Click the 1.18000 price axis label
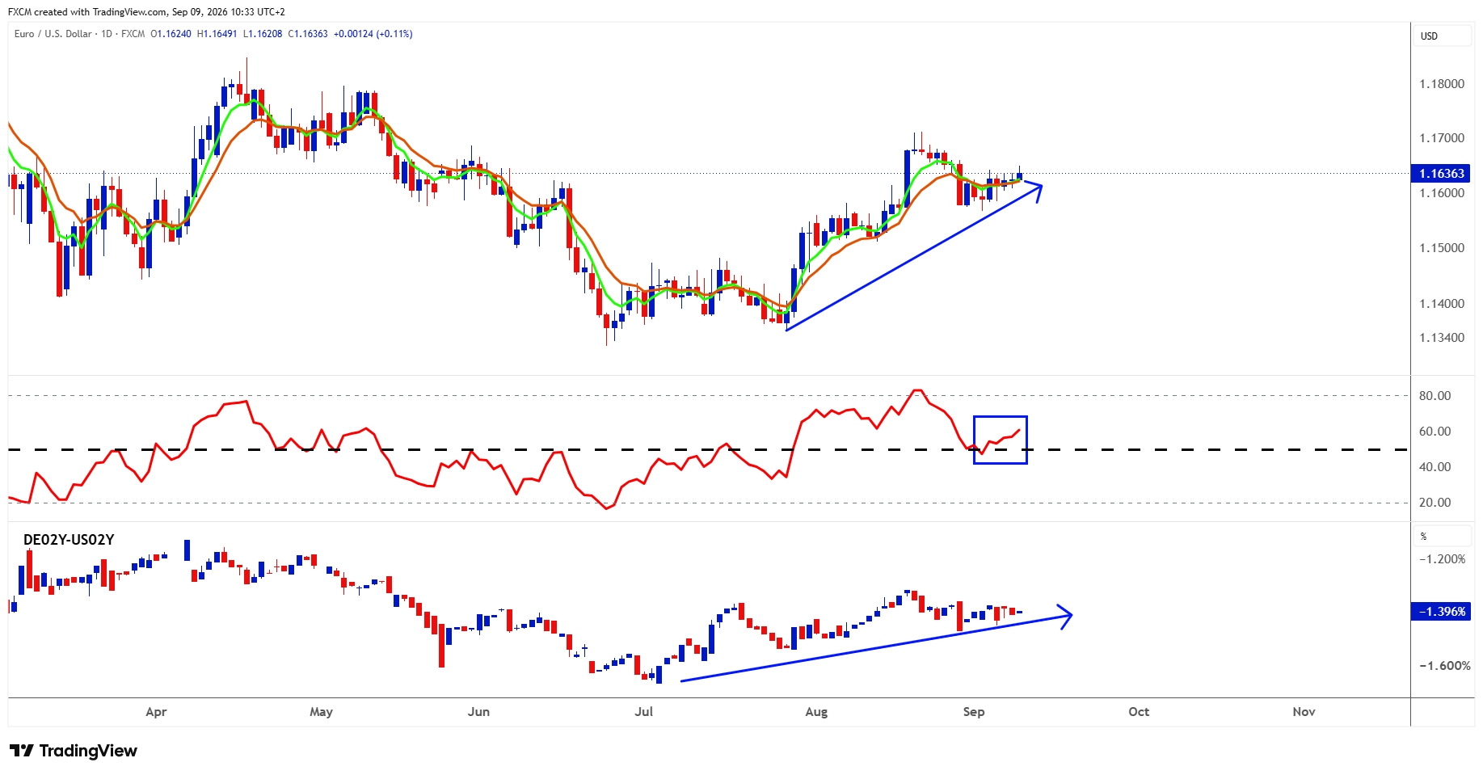This screenshot has height=775, width=1483. click(x=1442, y=84)
